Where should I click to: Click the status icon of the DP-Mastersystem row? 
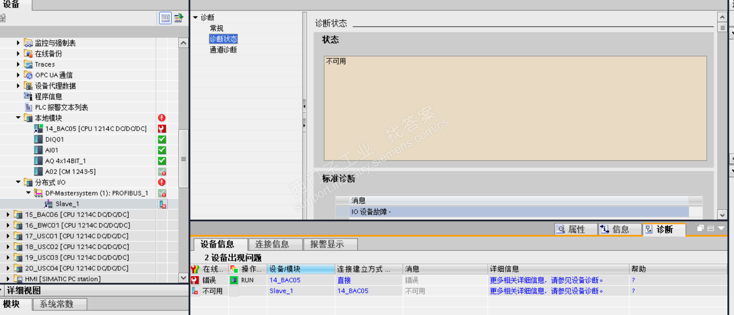pyautogui.click(x=162, y=193)
